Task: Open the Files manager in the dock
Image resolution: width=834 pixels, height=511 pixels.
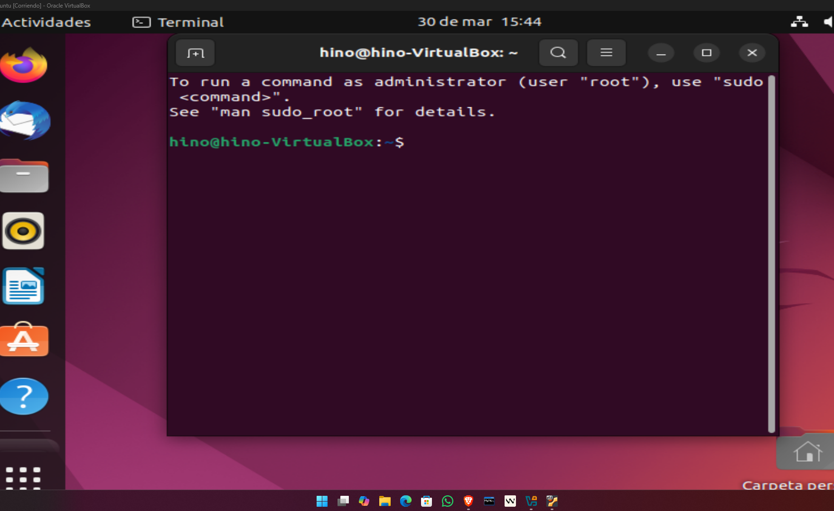Action: pos(24,176)
